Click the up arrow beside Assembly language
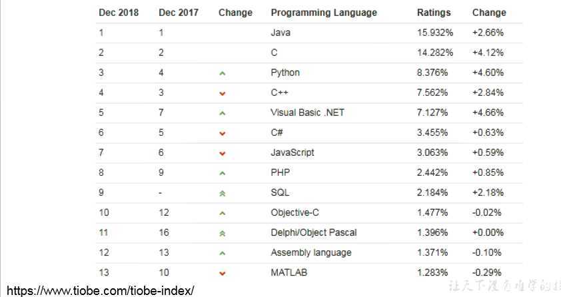The height and width of the screenshot is (297, 561). pos(223,253)
